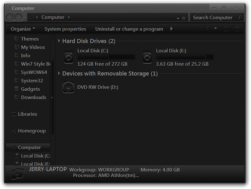This screenshot has height=189, width=251.
Task: Click the Downloads folder icon
Action: click(x=16, y=97)
